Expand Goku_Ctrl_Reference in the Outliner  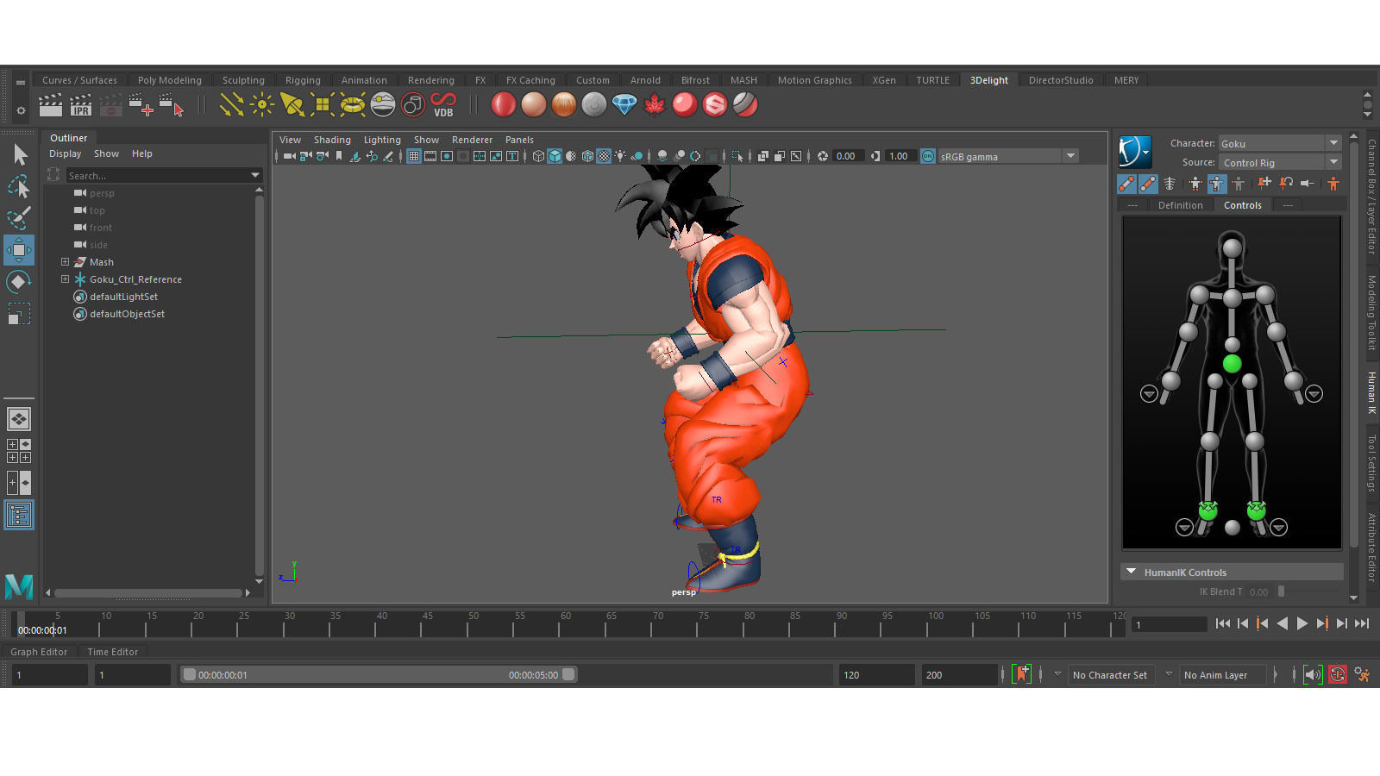65,278
